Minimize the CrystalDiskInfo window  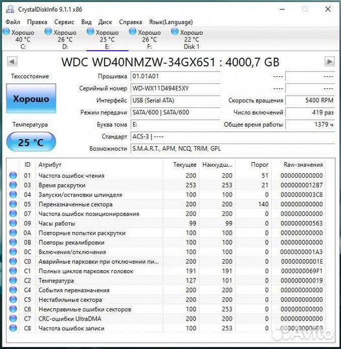[x=282, y=9]
